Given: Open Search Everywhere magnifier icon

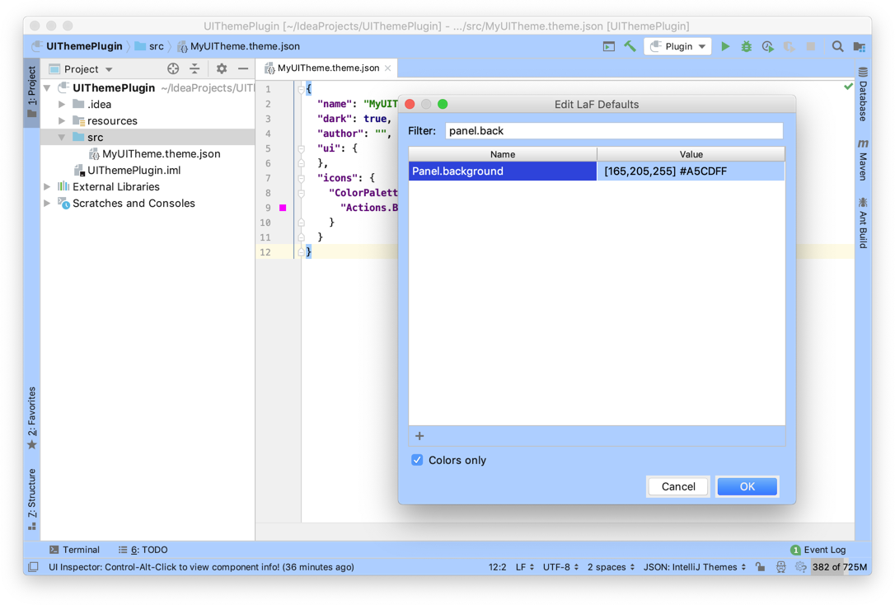Looking at the screenshot, I should [x=837, y=47].
